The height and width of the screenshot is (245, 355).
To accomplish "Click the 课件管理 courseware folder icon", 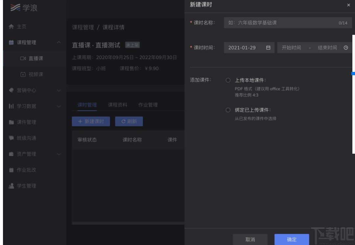I will pyautogui.click(x=10, y=122).
